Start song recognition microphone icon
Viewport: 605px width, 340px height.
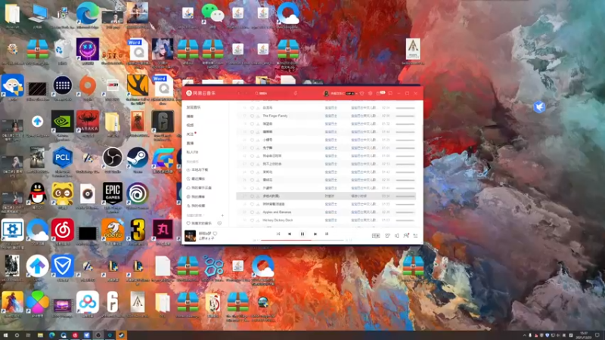click(x=296, y=93)
